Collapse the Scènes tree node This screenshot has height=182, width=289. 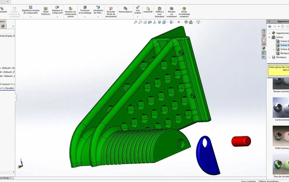tap(269, 37)
